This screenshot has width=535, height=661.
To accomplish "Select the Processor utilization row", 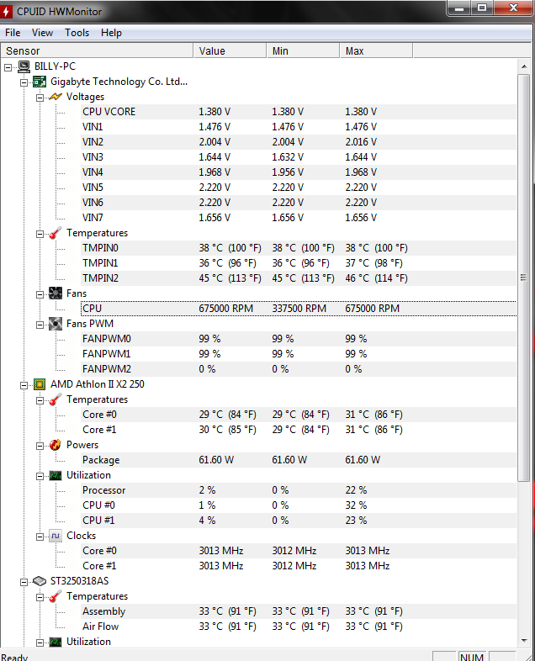I will point(299,490).
